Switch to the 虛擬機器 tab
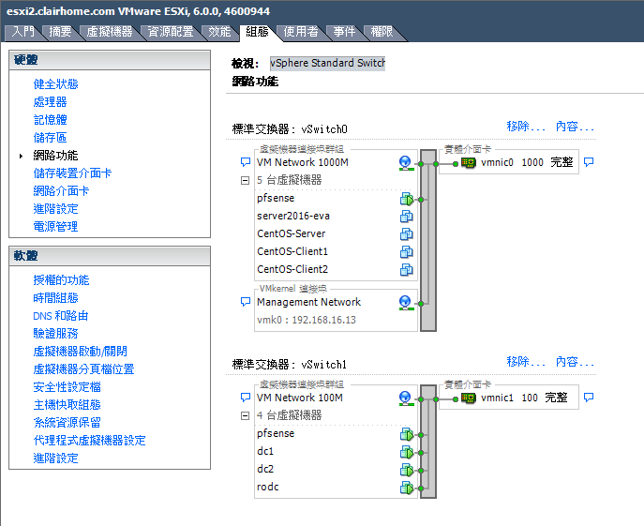This screenshot has height=526, width=644. tap(110, 32)
